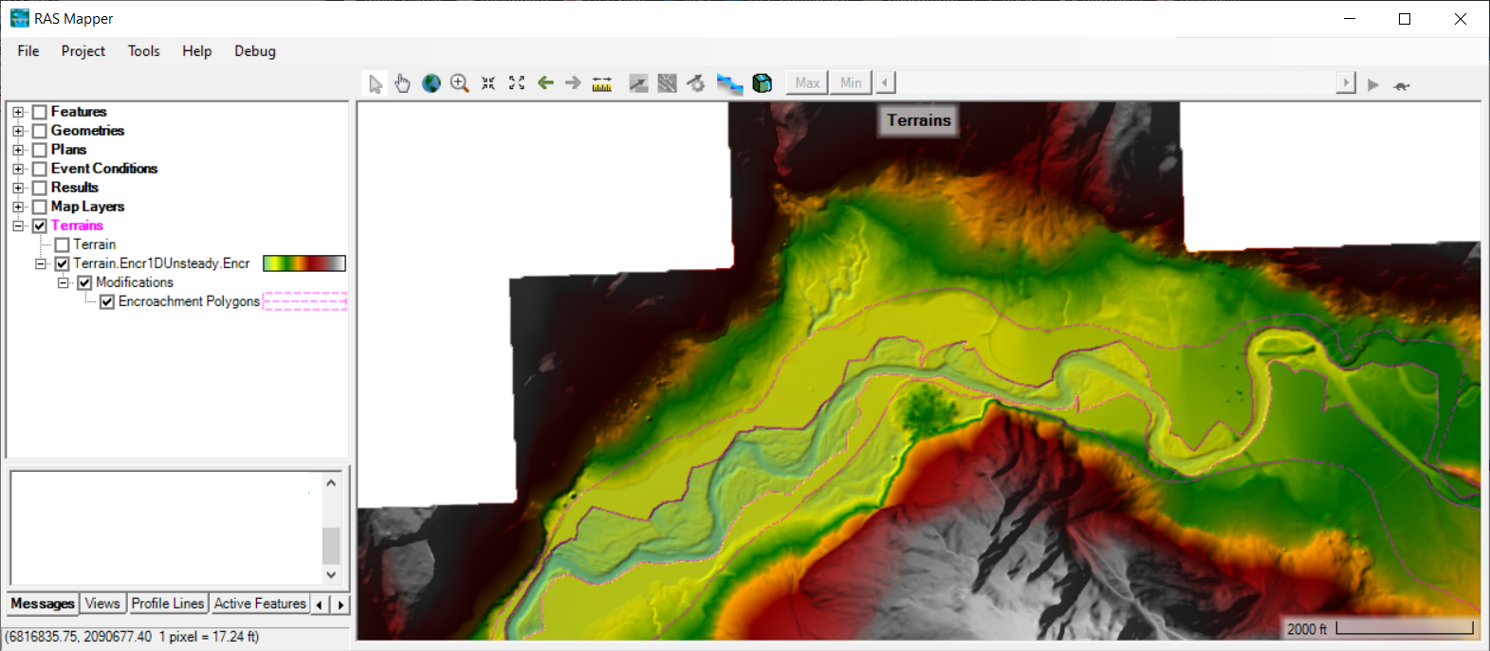
Task: Expand the Features tree node
Action: click(18, 112)
